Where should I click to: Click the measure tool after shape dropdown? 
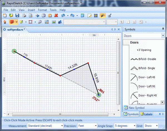pyautogui.click(x=40, y=22)
